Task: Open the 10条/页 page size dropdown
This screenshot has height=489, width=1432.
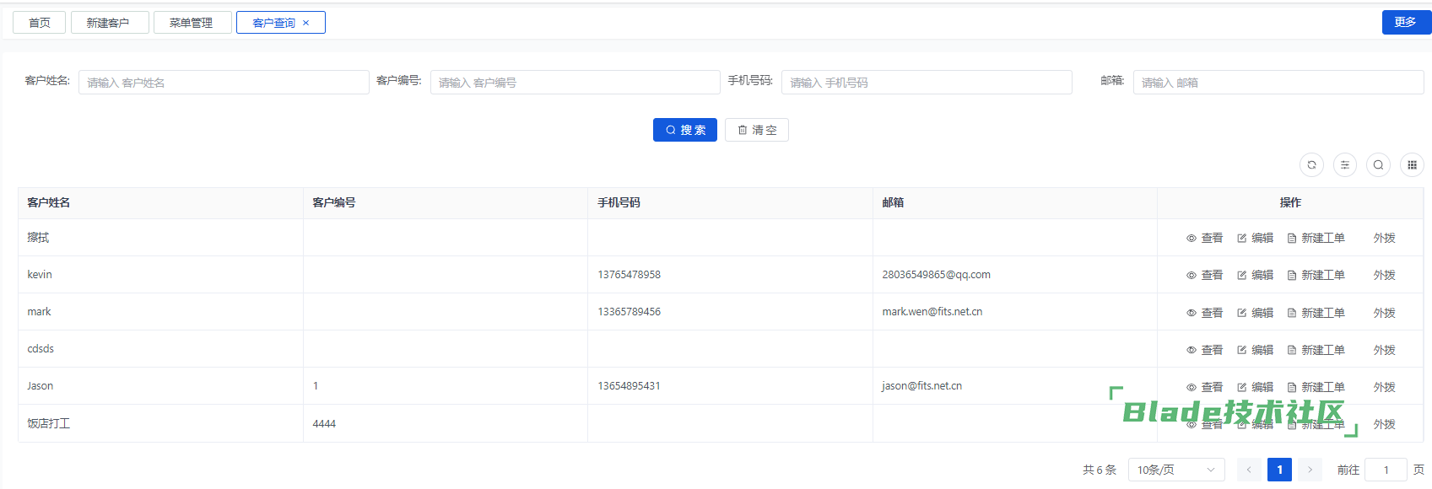Action: click(x=1175, y=470)
